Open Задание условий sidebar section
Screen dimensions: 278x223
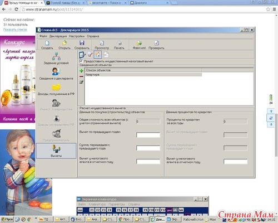point(56,59)
